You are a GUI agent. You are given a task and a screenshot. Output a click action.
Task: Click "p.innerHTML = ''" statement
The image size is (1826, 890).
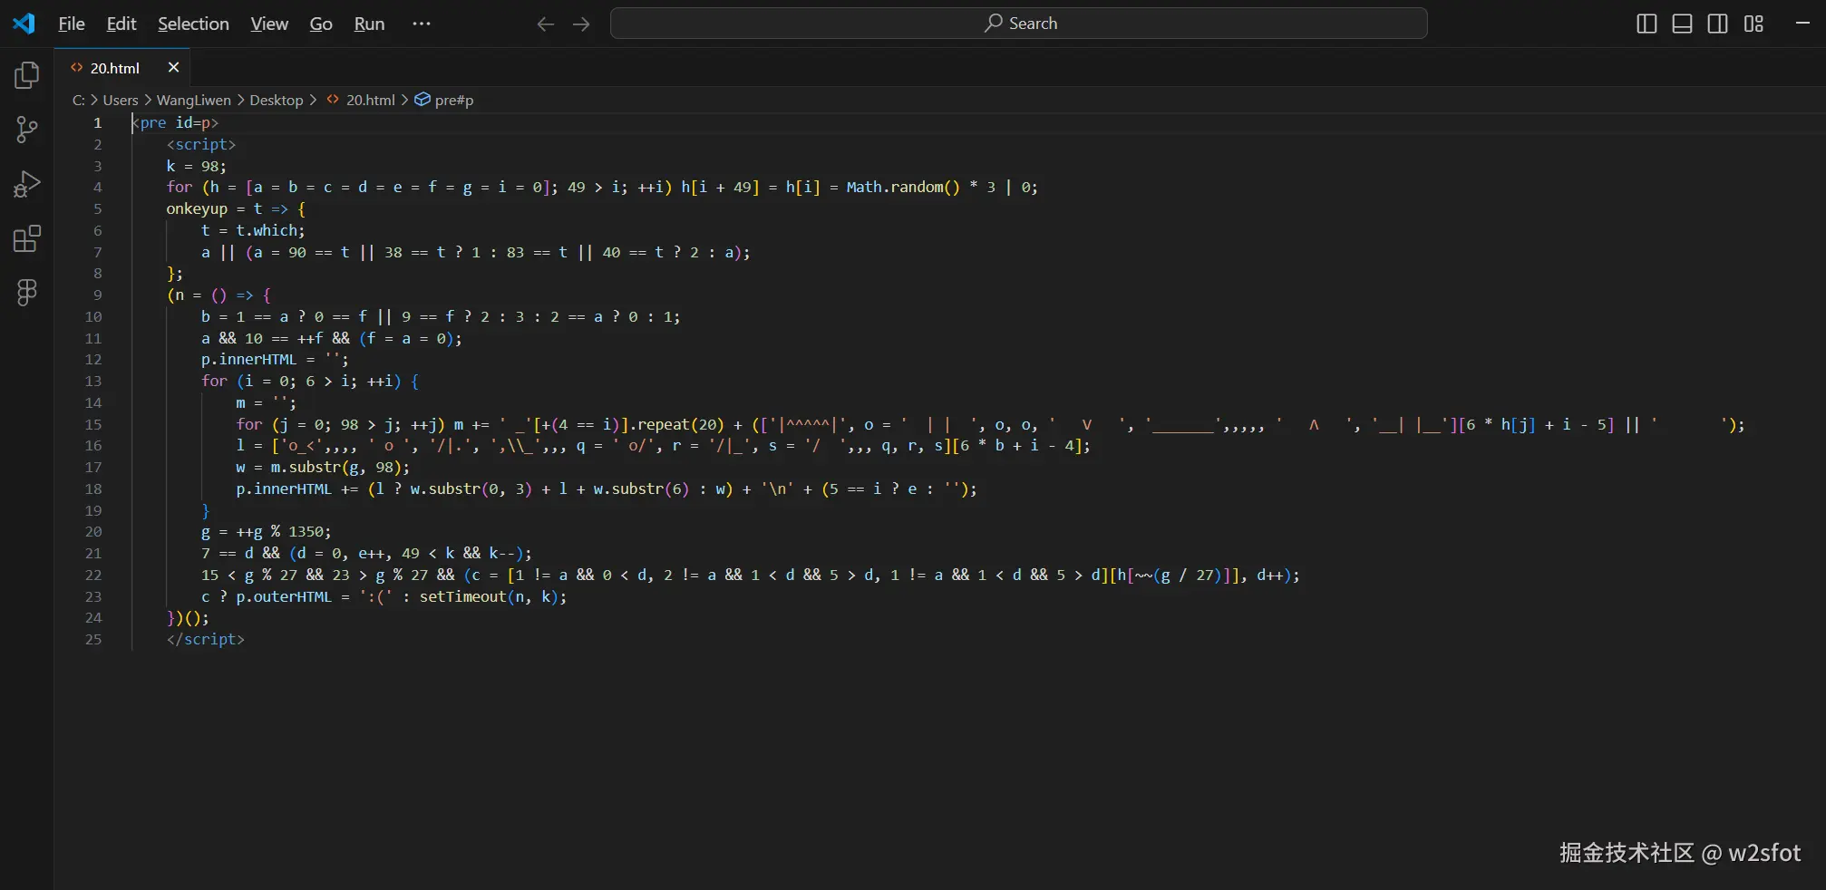point(272,359)
